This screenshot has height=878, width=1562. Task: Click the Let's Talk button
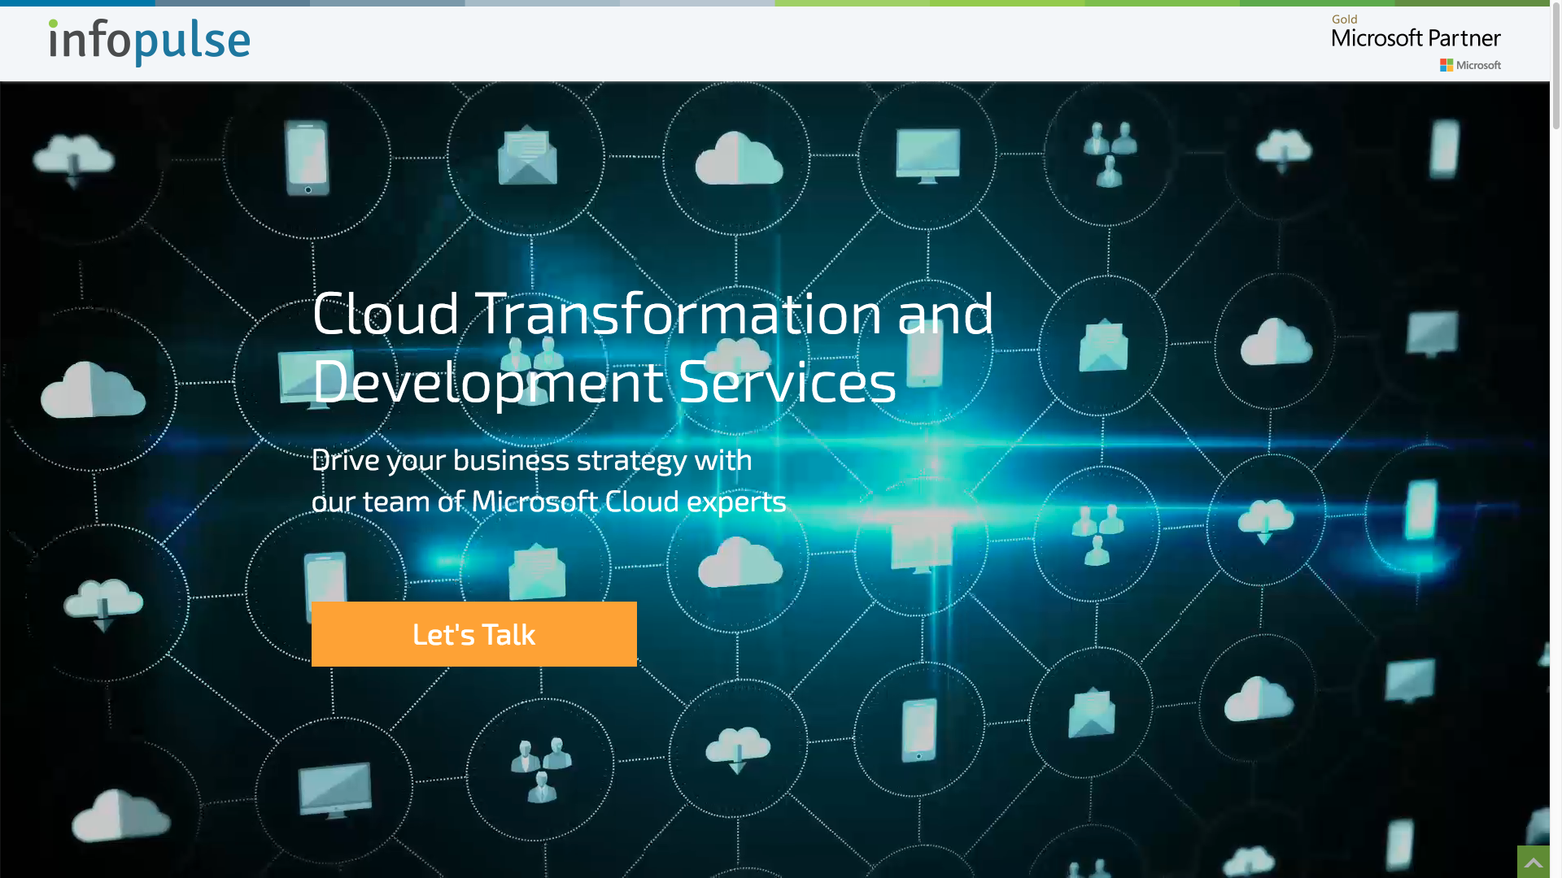pyautogui.click(x=473, y=634)
